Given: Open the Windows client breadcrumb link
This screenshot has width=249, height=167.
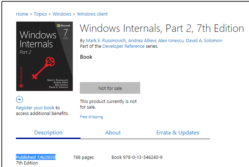Looking at the screenshot, I should point(92,14).
